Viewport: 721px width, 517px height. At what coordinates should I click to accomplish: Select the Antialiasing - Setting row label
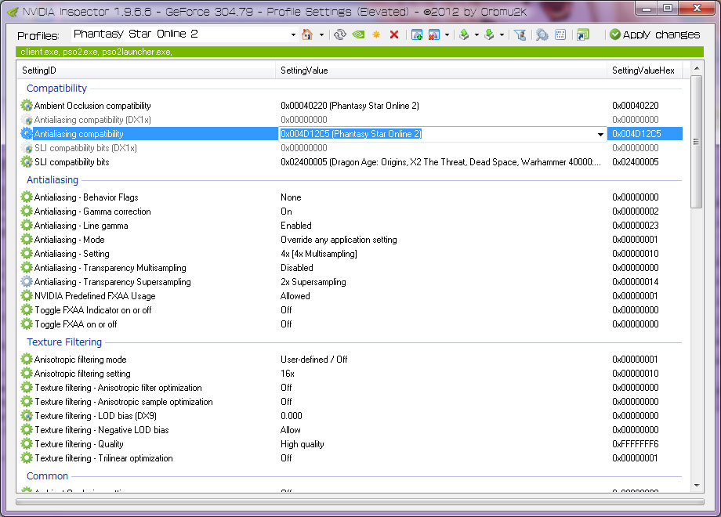(72, 254)
